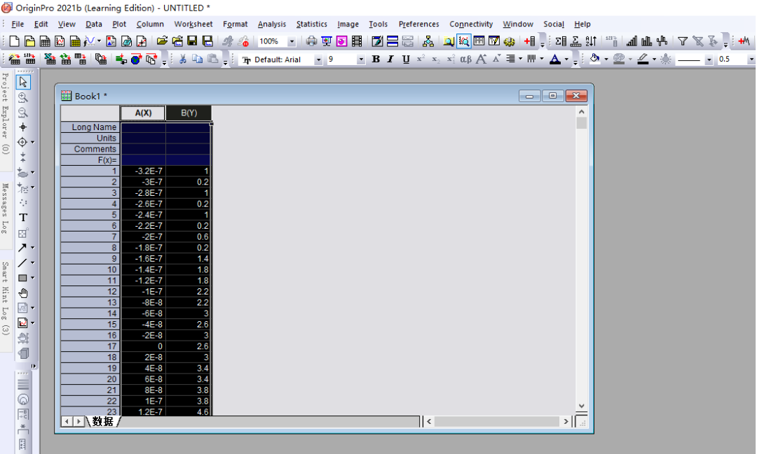Open the Worksheet menu
Viewport: 757px width, 454px height.
(x=193, y=24)
